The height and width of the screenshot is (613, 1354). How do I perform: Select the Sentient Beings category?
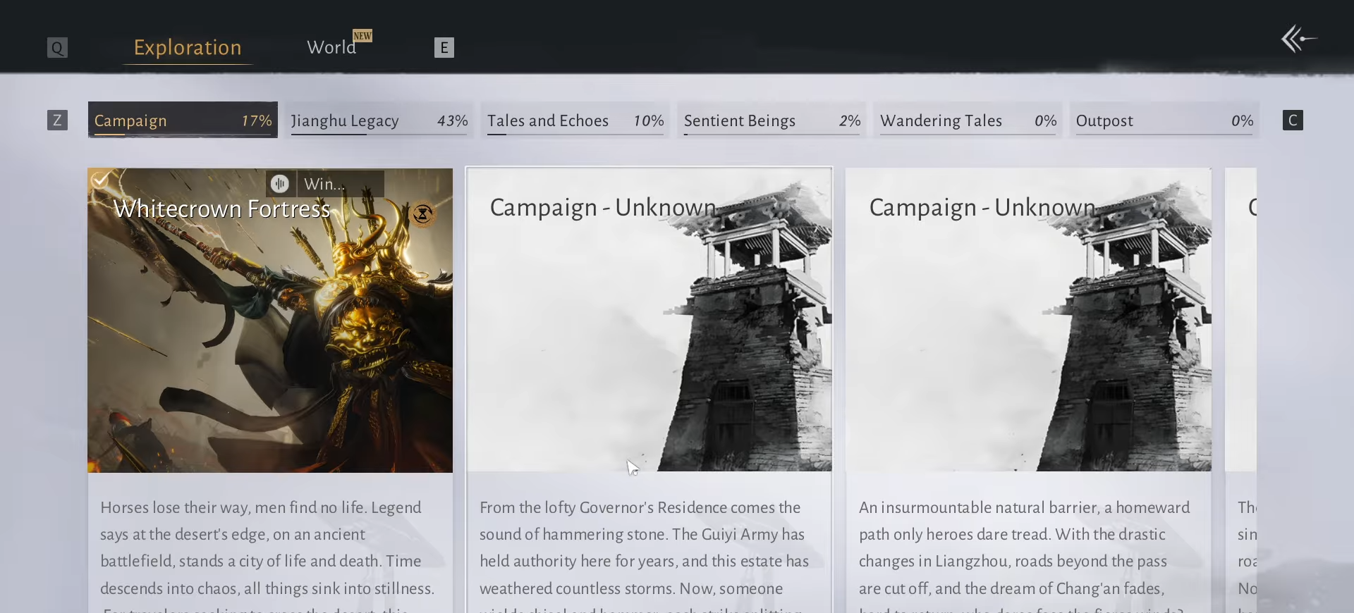click(x=771, y=120)
